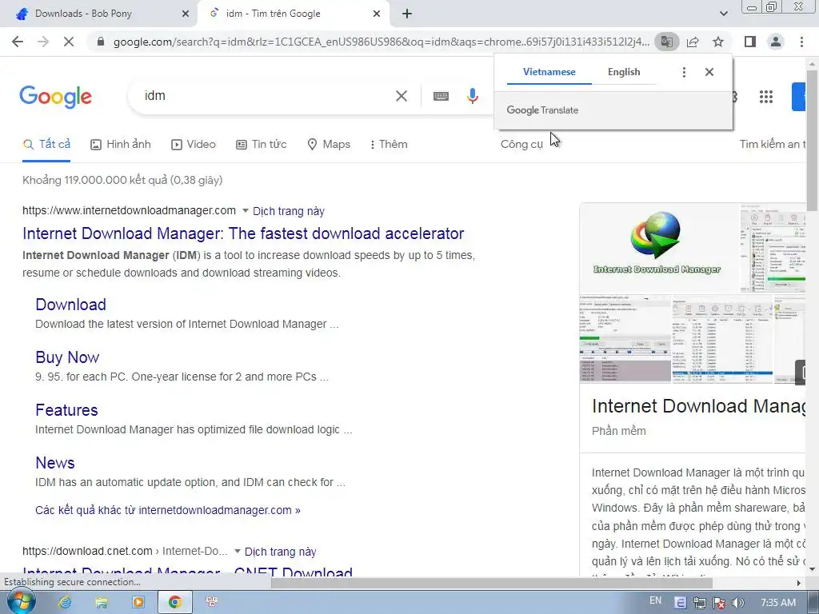Expand dropdown arrow next to internetdownloadmanager.com
Image resolution: width=819 pixels, height=614 pixels.
coord(245,211)
